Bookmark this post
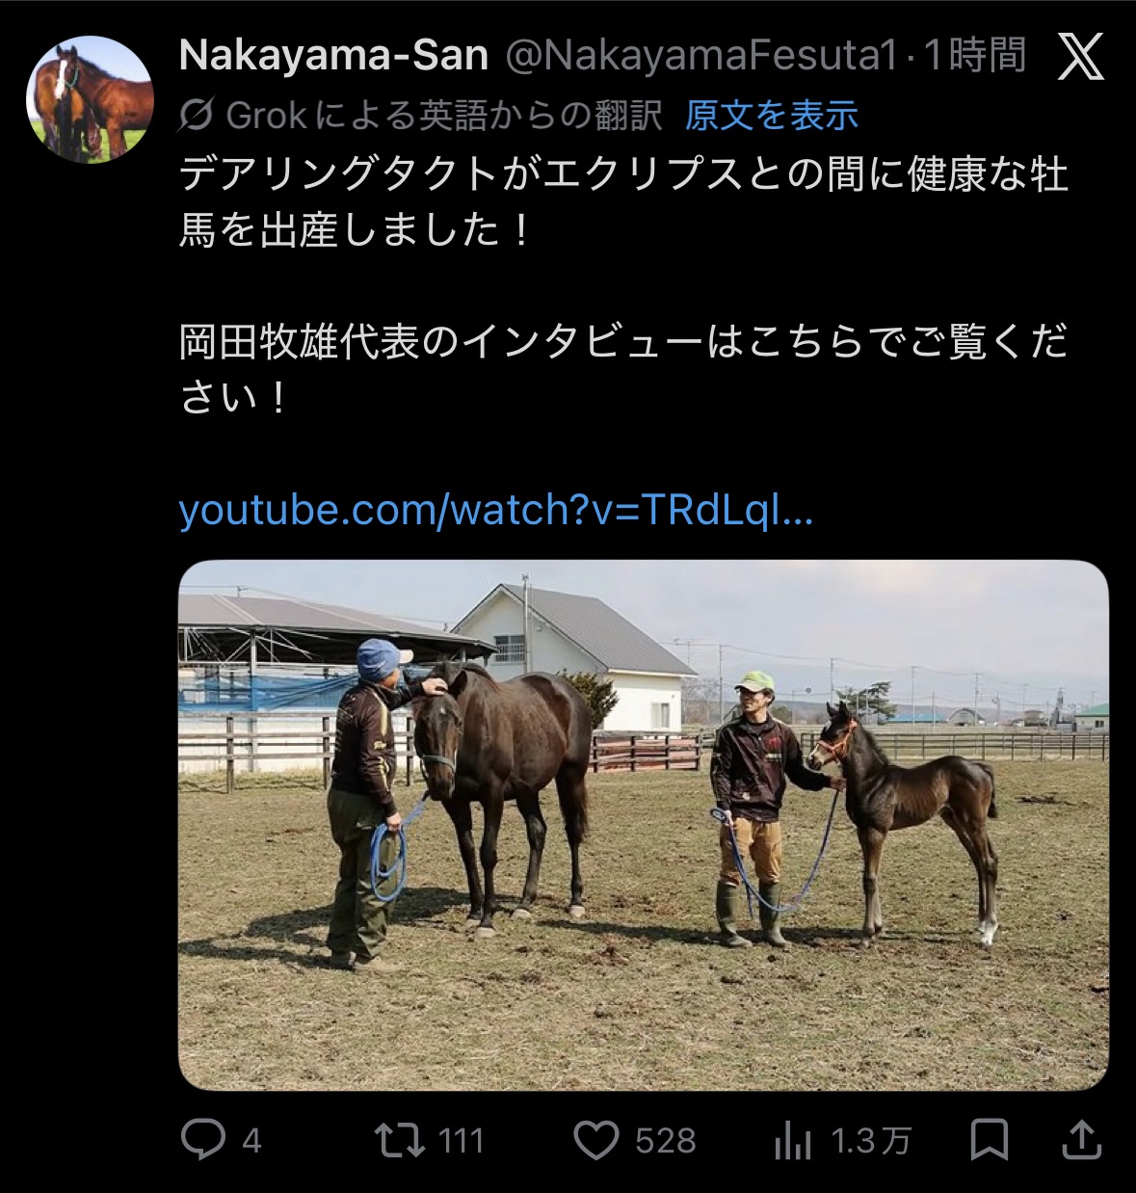The height and width of the screenshot is (1193, 1136). (990, 1141)
